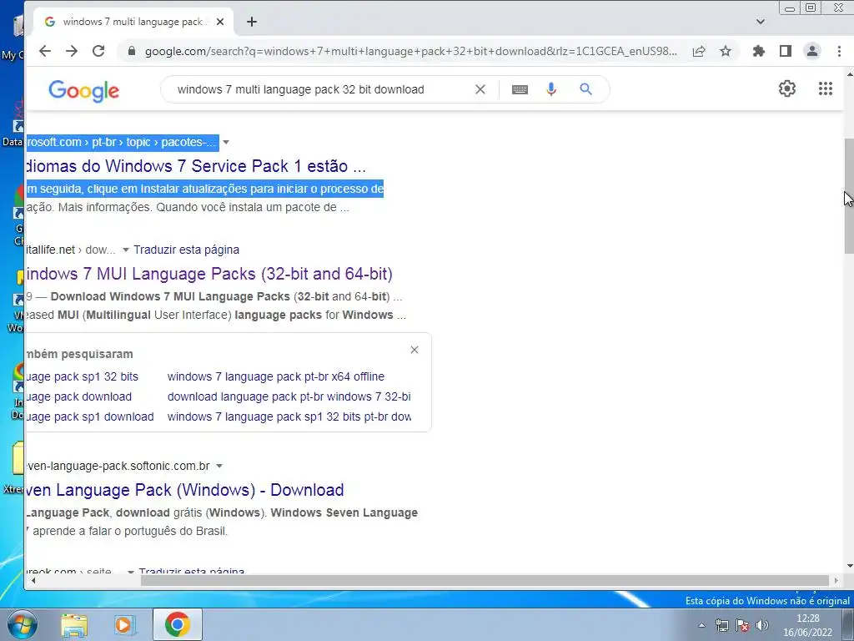
Task: Open Google quick settings gear
Action: (787, 88)
